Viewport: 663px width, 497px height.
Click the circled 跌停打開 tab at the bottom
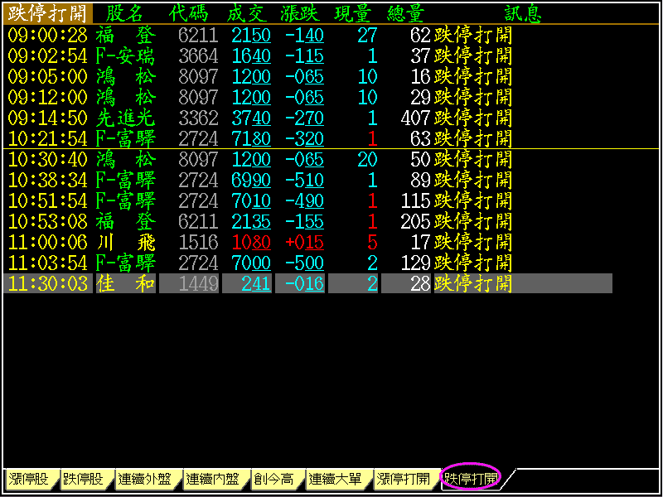pyautogui.click(x=471, y=479)
